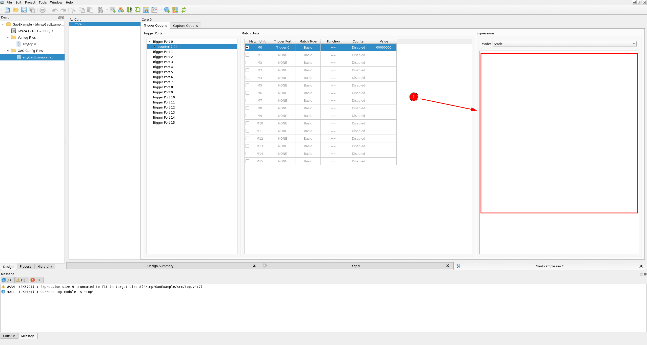Screen dimensions: 647x345
Task: Click the Function cell in row M1
Action: (333, 55)
